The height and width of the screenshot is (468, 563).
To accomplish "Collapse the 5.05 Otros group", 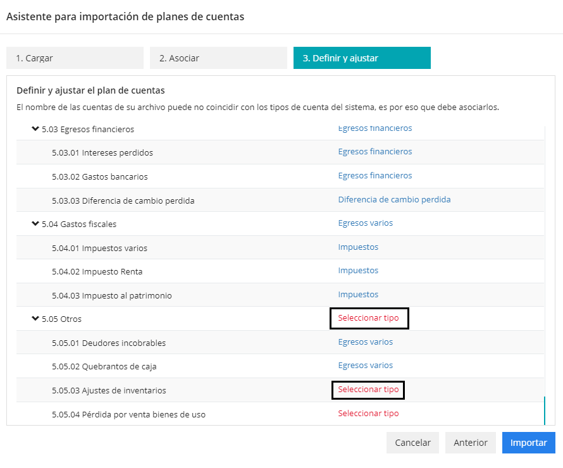I will [35, 319].
